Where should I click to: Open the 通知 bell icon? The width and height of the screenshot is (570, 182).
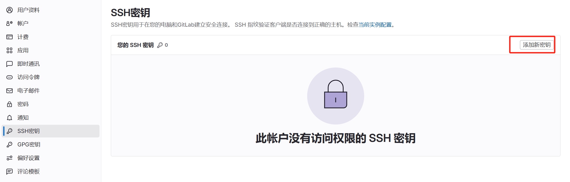9,118
